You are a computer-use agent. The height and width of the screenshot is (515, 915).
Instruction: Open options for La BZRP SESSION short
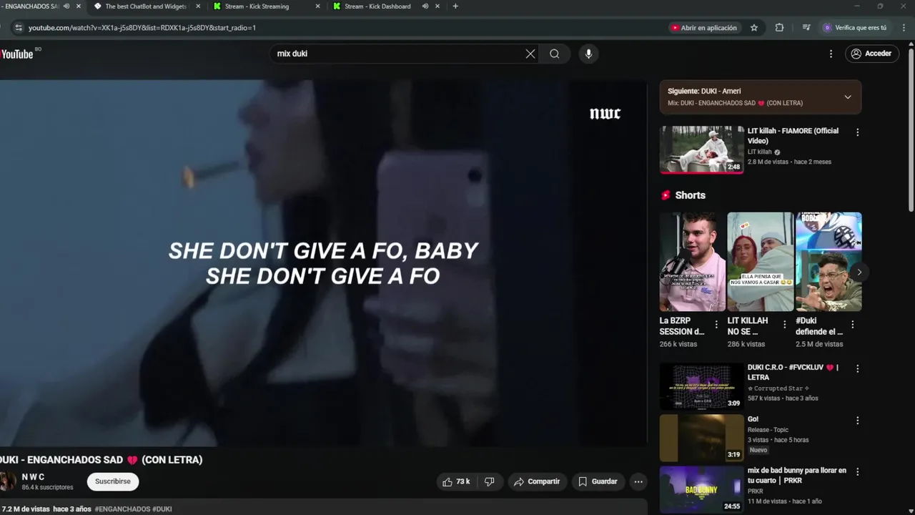click(716, 325)
